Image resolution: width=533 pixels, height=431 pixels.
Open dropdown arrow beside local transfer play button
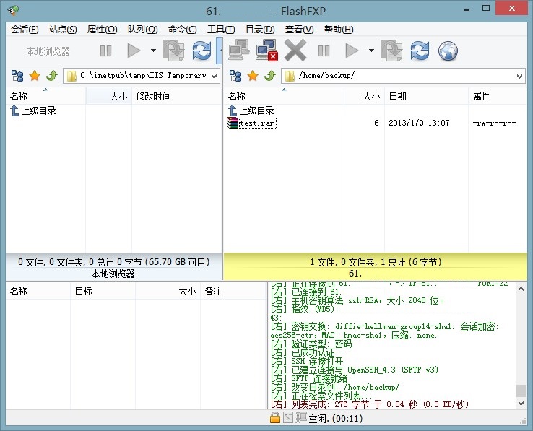[153, 51]
